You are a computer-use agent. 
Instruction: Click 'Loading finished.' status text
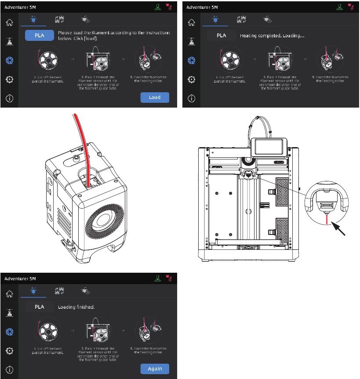point(76,307)
